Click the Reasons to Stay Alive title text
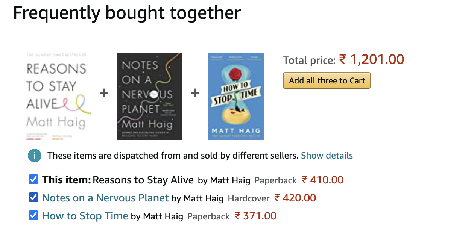 click(x=143, y=180)
